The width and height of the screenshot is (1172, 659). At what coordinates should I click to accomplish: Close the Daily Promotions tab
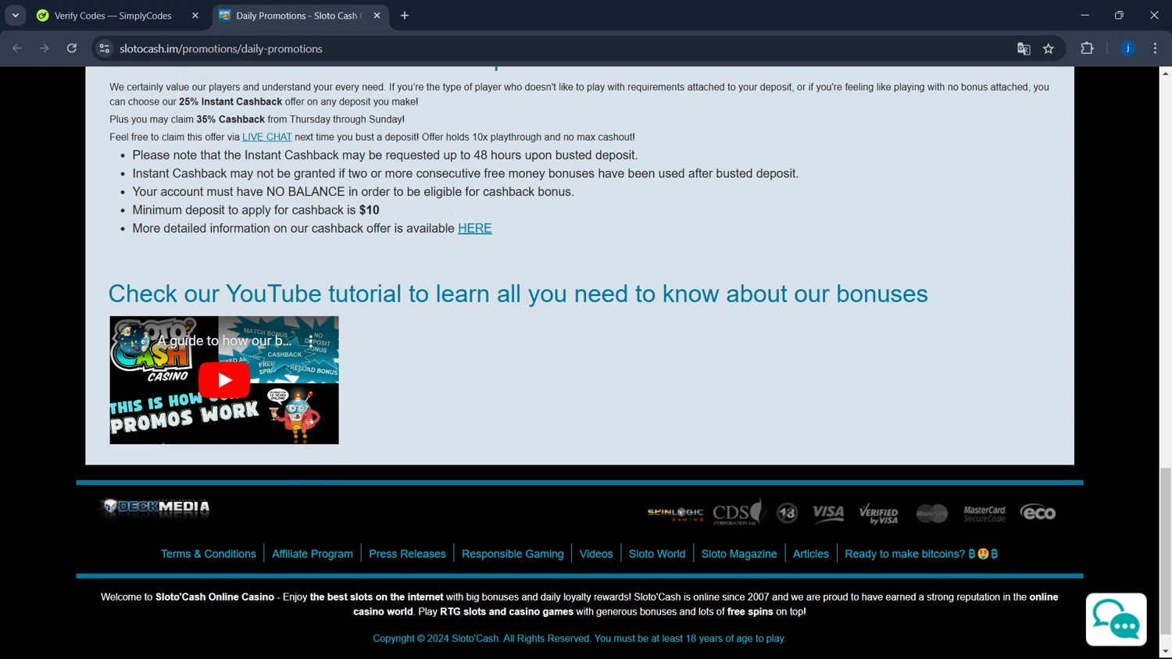coord(377,16)
